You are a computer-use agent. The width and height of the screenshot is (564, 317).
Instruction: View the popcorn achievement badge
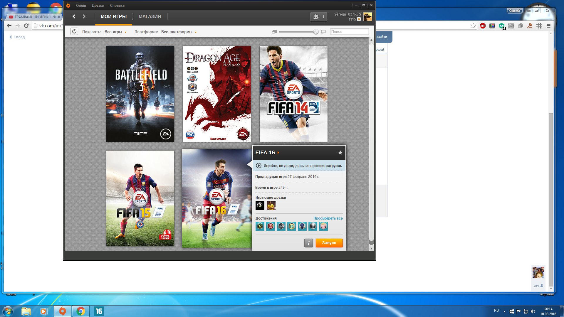(x=323, y=226)
